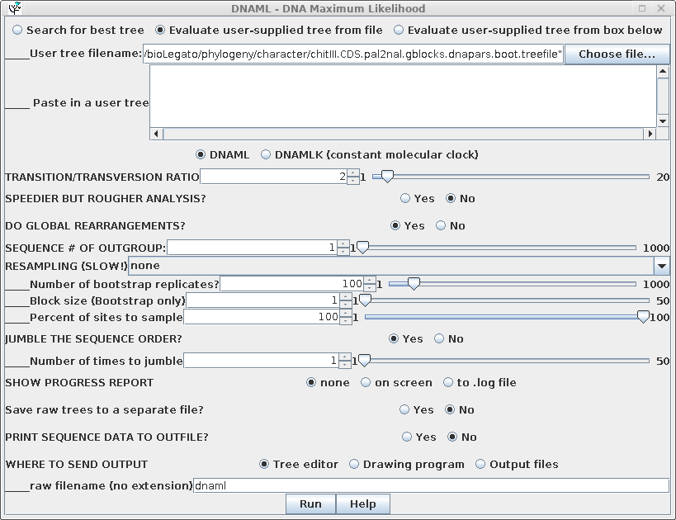This screenshot has width=676, height=520.
Task: Open the Help button
Action: coord(362,504)
